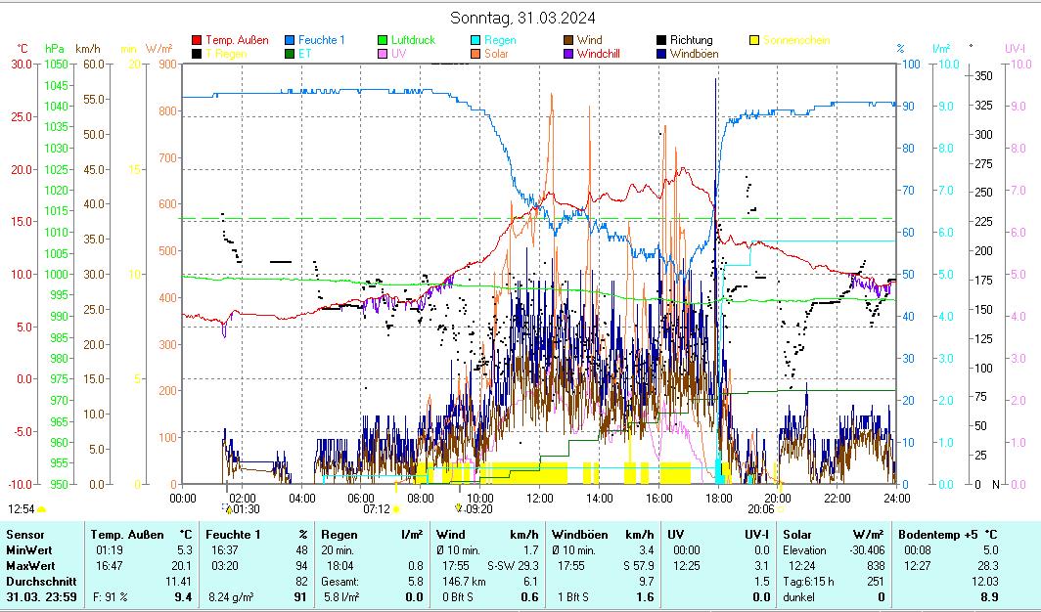
Task: Click the min temperature value 5.3
Action: [x=185, y=550]
